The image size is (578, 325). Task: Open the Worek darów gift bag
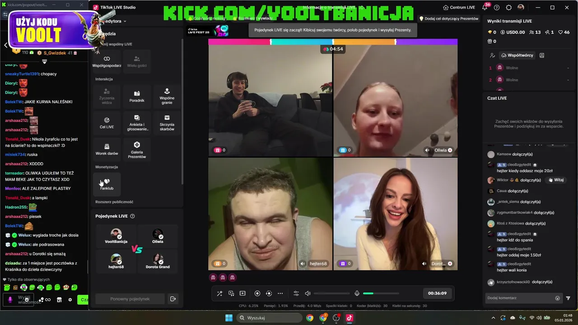click(107, 149)
